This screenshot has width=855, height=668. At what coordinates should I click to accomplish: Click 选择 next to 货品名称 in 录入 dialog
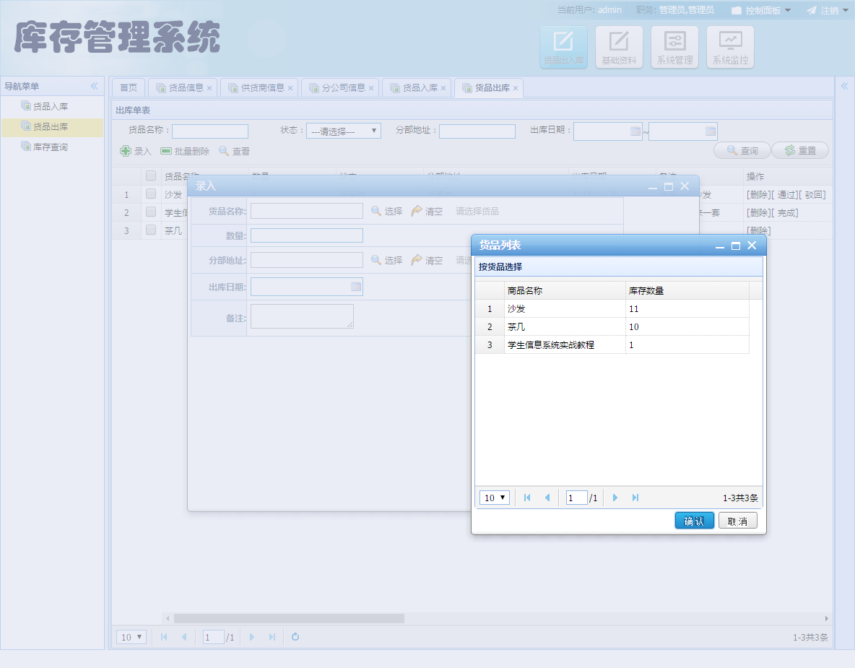(x=386, y=211)
